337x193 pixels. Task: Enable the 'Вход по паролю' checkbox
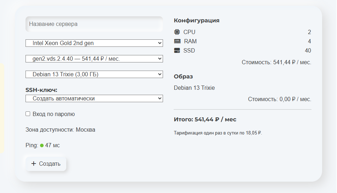pos(28,114)
